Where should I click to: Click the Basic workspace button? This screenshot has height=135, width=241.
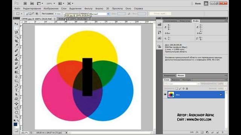click(x=198, y=3)
